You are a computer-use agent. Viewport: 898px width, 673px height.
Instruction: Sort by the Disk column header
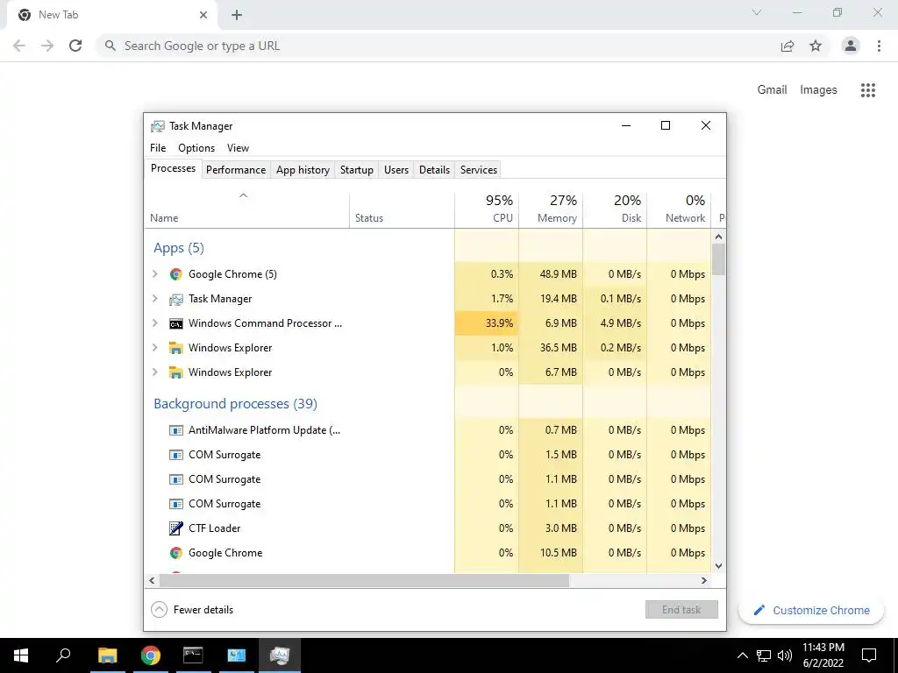pos(615,210)
